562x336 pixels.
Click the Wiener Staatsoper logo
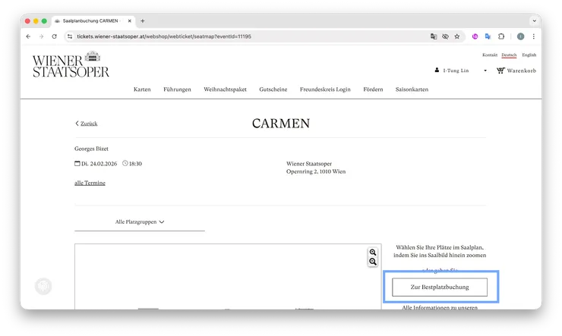pyautogui.click(x=71, y=64)
